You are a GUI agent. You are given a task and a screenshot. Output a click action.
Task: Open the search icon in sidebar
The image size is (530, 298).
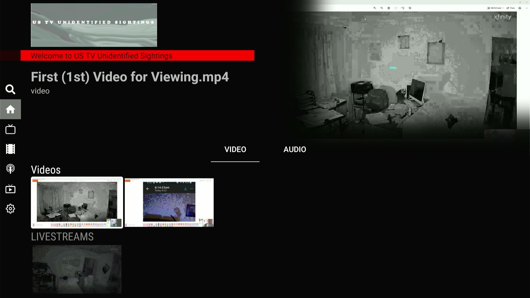(10, 89)
